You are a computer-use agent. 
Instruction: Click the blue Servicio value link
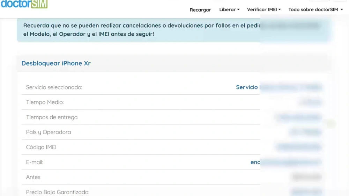tap(247, 87)
